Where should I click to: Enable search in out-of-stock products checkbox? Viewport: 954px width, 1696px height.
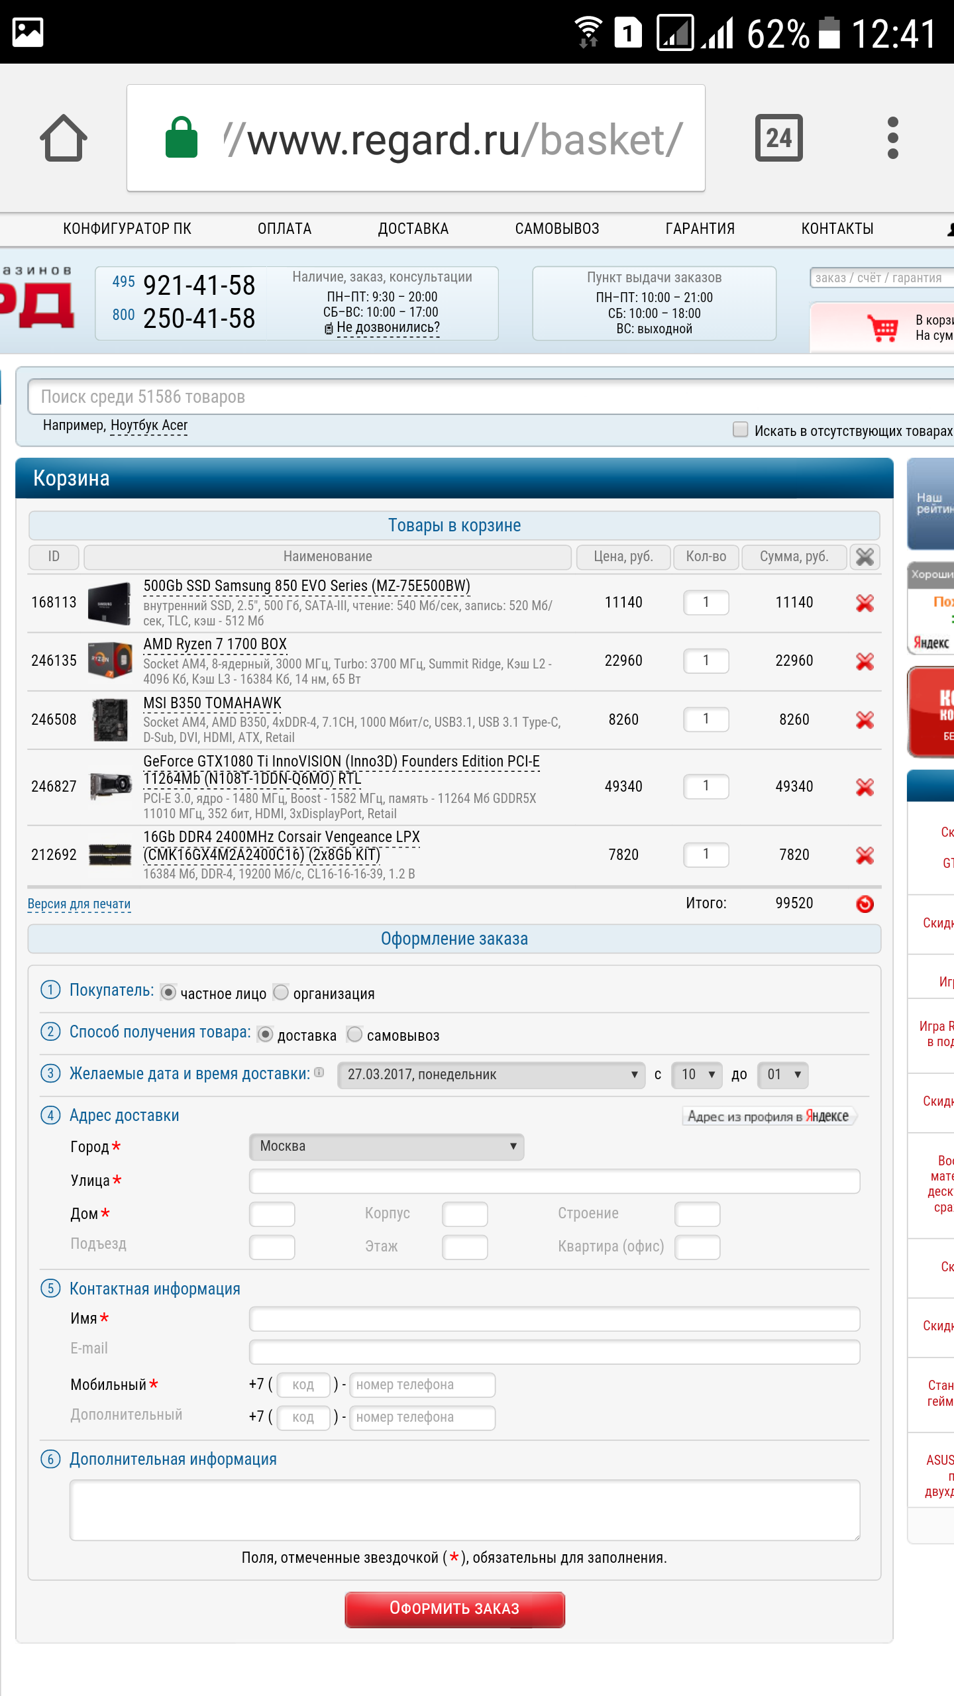coord(741,429)
